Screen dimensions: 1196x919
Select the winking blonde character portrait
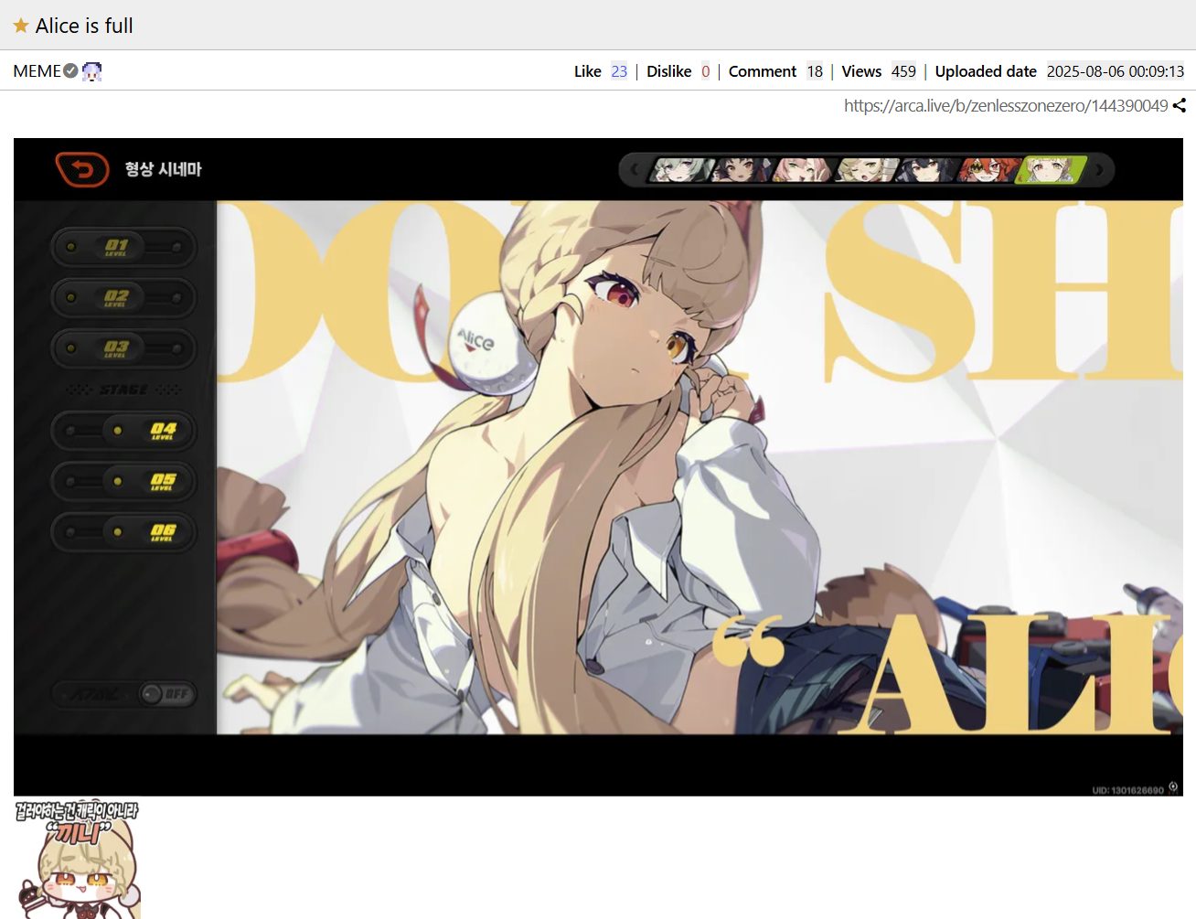(865, 169)
